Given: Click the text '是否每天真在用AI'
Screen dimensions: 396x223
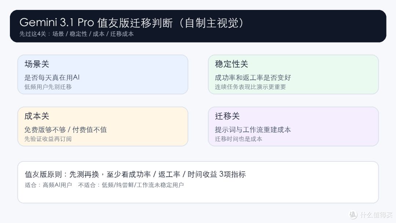Looking at the screenshot, I should [x=52, y=77].
